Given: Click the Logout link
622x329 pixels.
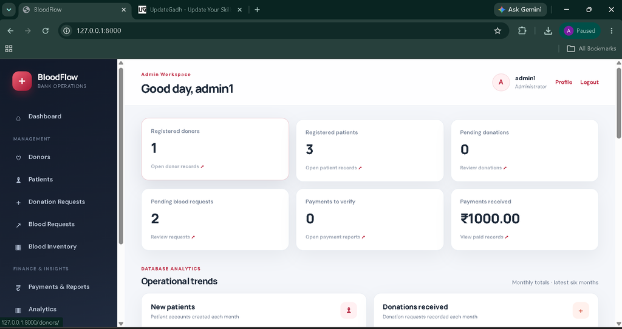Looking at the screenshot, I should pos(589,82).
